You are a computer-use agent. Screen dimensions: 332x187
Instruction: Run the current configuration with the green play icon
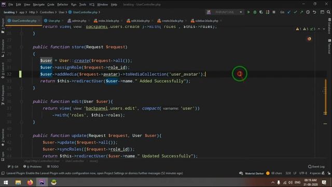click(248, 12)
